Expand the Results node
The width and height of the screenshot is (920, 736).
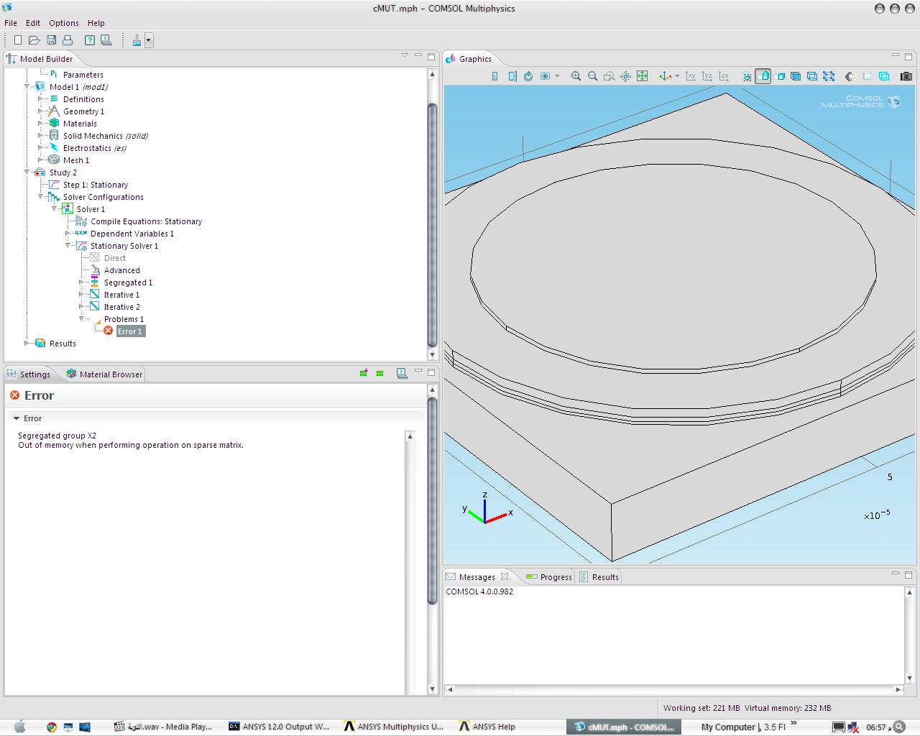pos(27,344)
